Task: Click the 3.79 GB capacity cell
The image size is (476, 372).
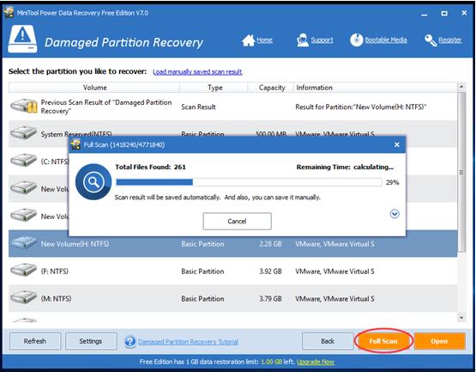Action: (x=270, y=299)
